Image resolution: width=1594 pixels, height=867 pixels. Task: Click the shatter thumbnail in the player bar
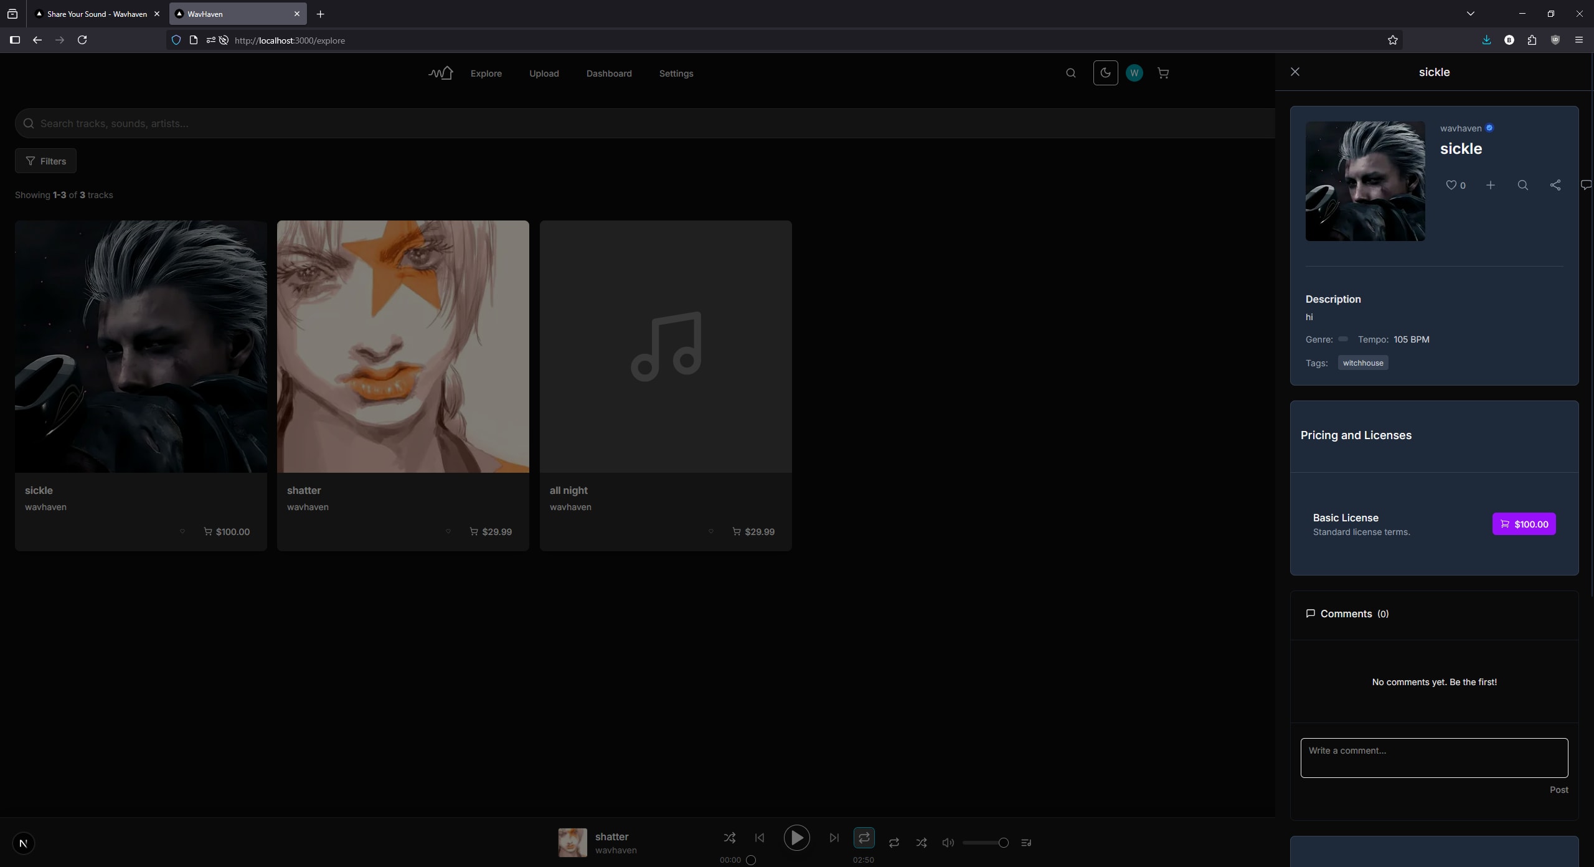pos(573,843)
